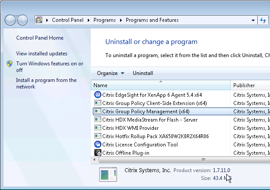Select Programs and Features breadcrumb segment
This screenshot has height=190, width=270.
click(x=152, y=20)
